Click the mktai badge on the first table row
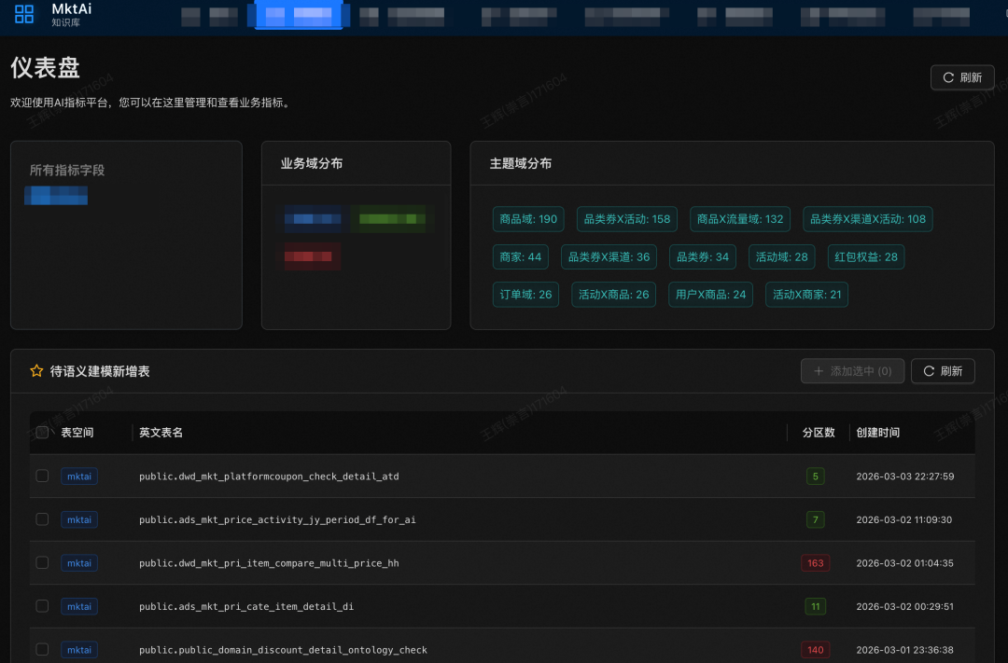The image size is (1008, 663). pyautogui.click(x=78, y=476)
